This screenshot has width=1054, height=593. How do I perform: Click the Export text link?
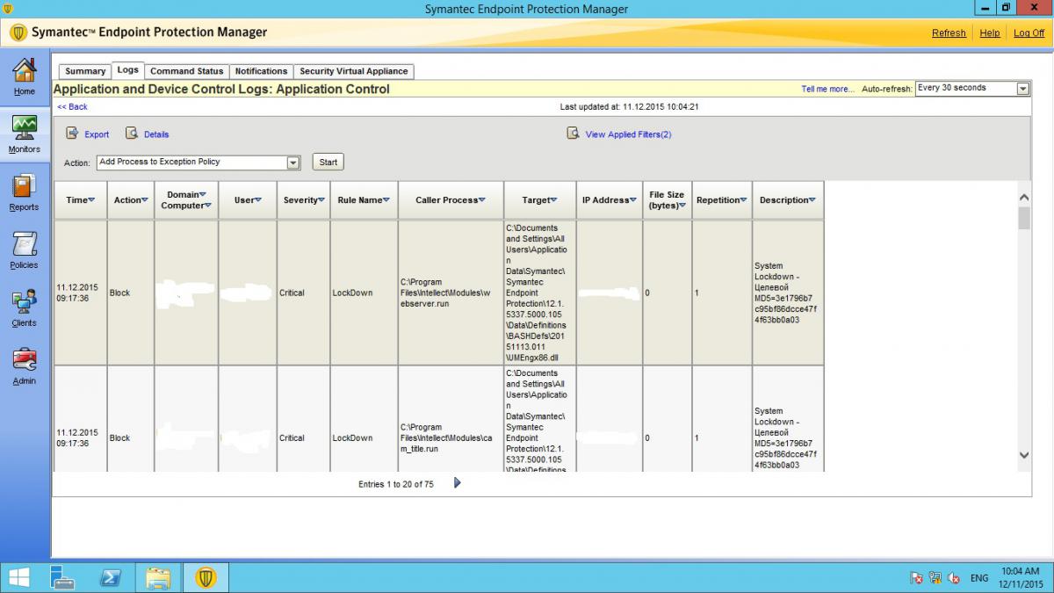[x=97, y=134]
